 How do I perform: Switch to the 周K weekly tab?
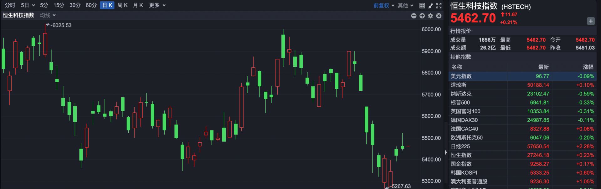122,5
